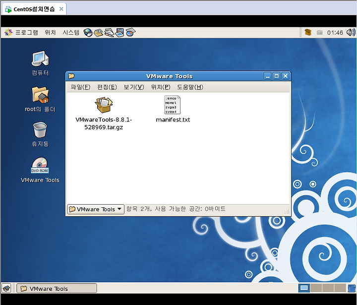The width and height of the screenshot is (357, 305).
Task: Open the 도움말(H) help menu
Action: (190, 87)
